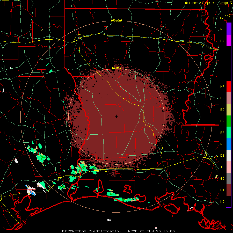Click the '50 NMI' range ring label
This screenshot has width=233, height=233.
click(x=116, y=69)
